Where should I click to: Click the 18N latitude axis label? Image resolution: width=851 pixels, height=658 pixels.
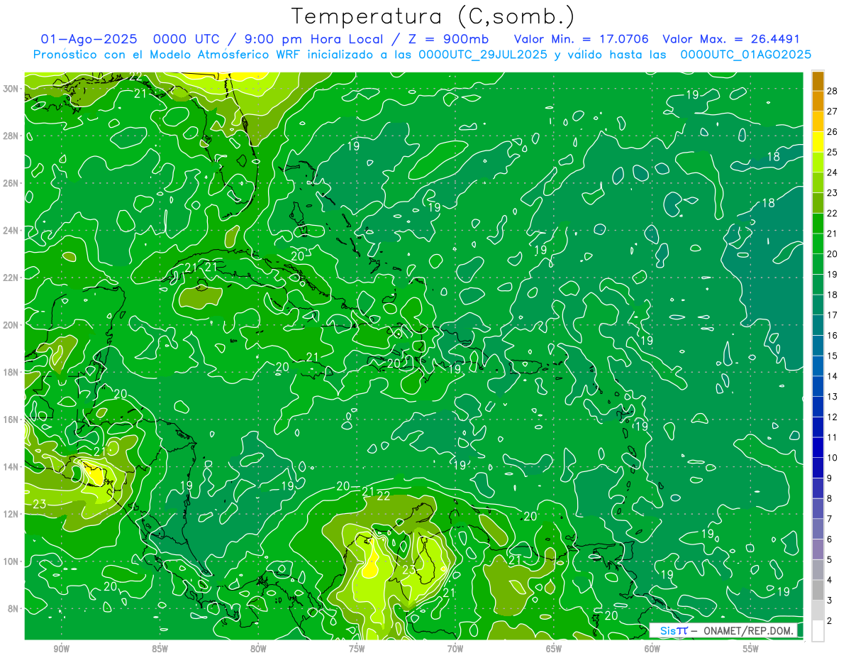point(11,372)
